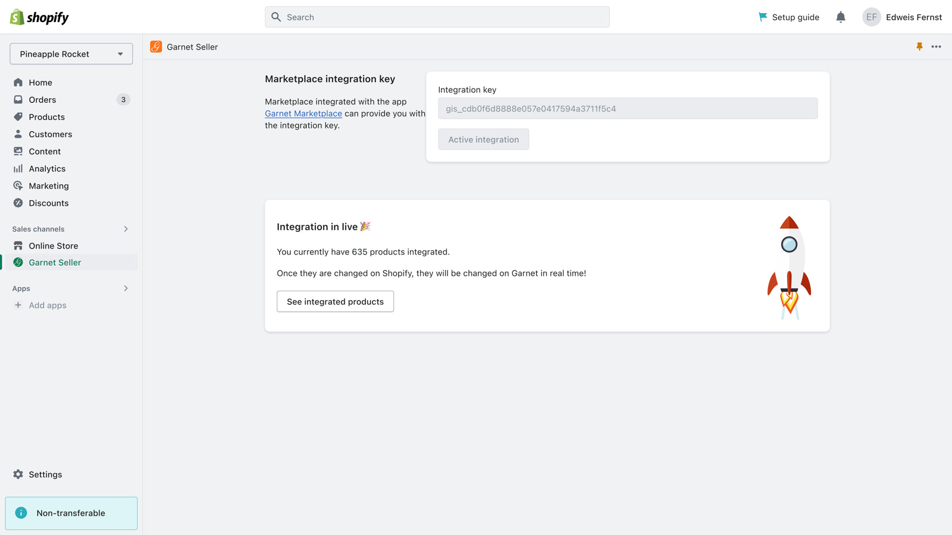Open the Products section icon

[x=18, y=117]
